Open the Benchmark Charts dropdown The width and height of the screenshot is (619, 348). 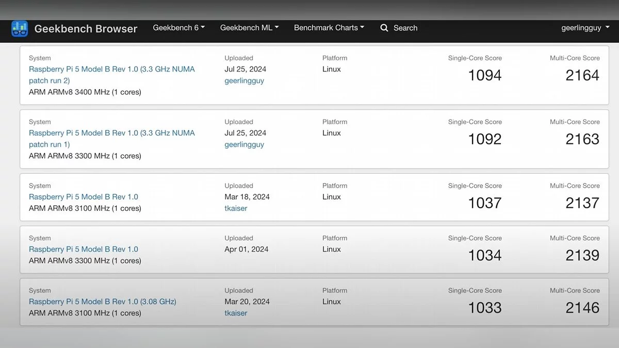(x=329, y=28)
